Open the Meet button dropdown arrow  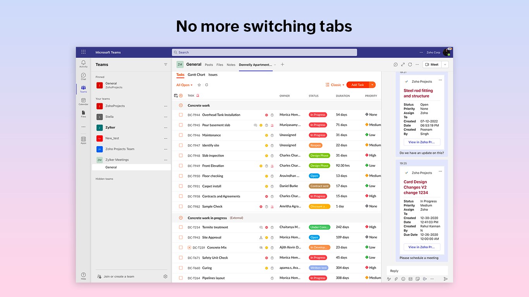(x=445, y=65)
